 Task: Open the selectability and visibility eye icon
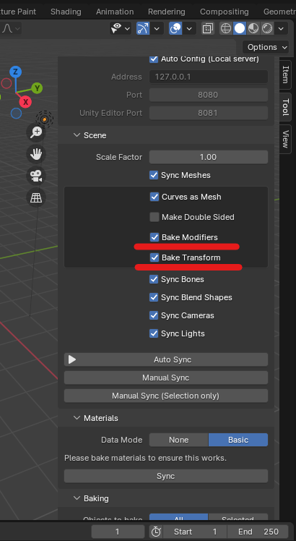(x=116, y=28)
